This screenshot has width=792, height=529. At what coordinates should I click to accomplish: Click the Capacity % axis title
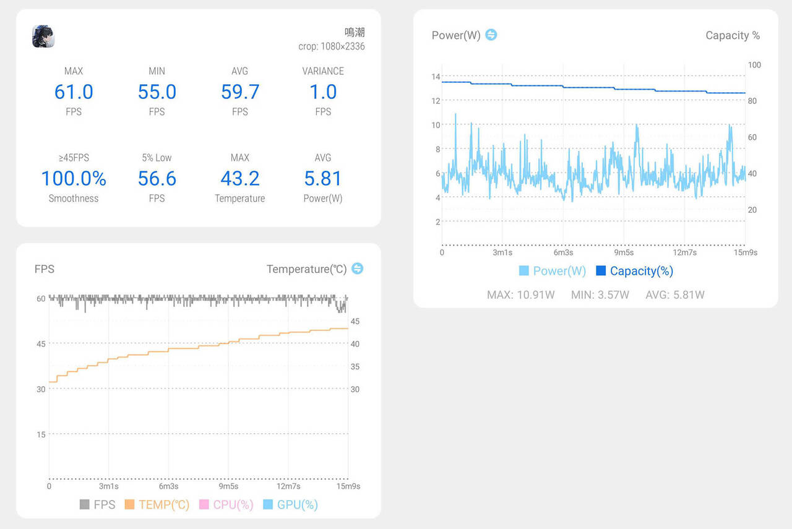tap(733, 36)
